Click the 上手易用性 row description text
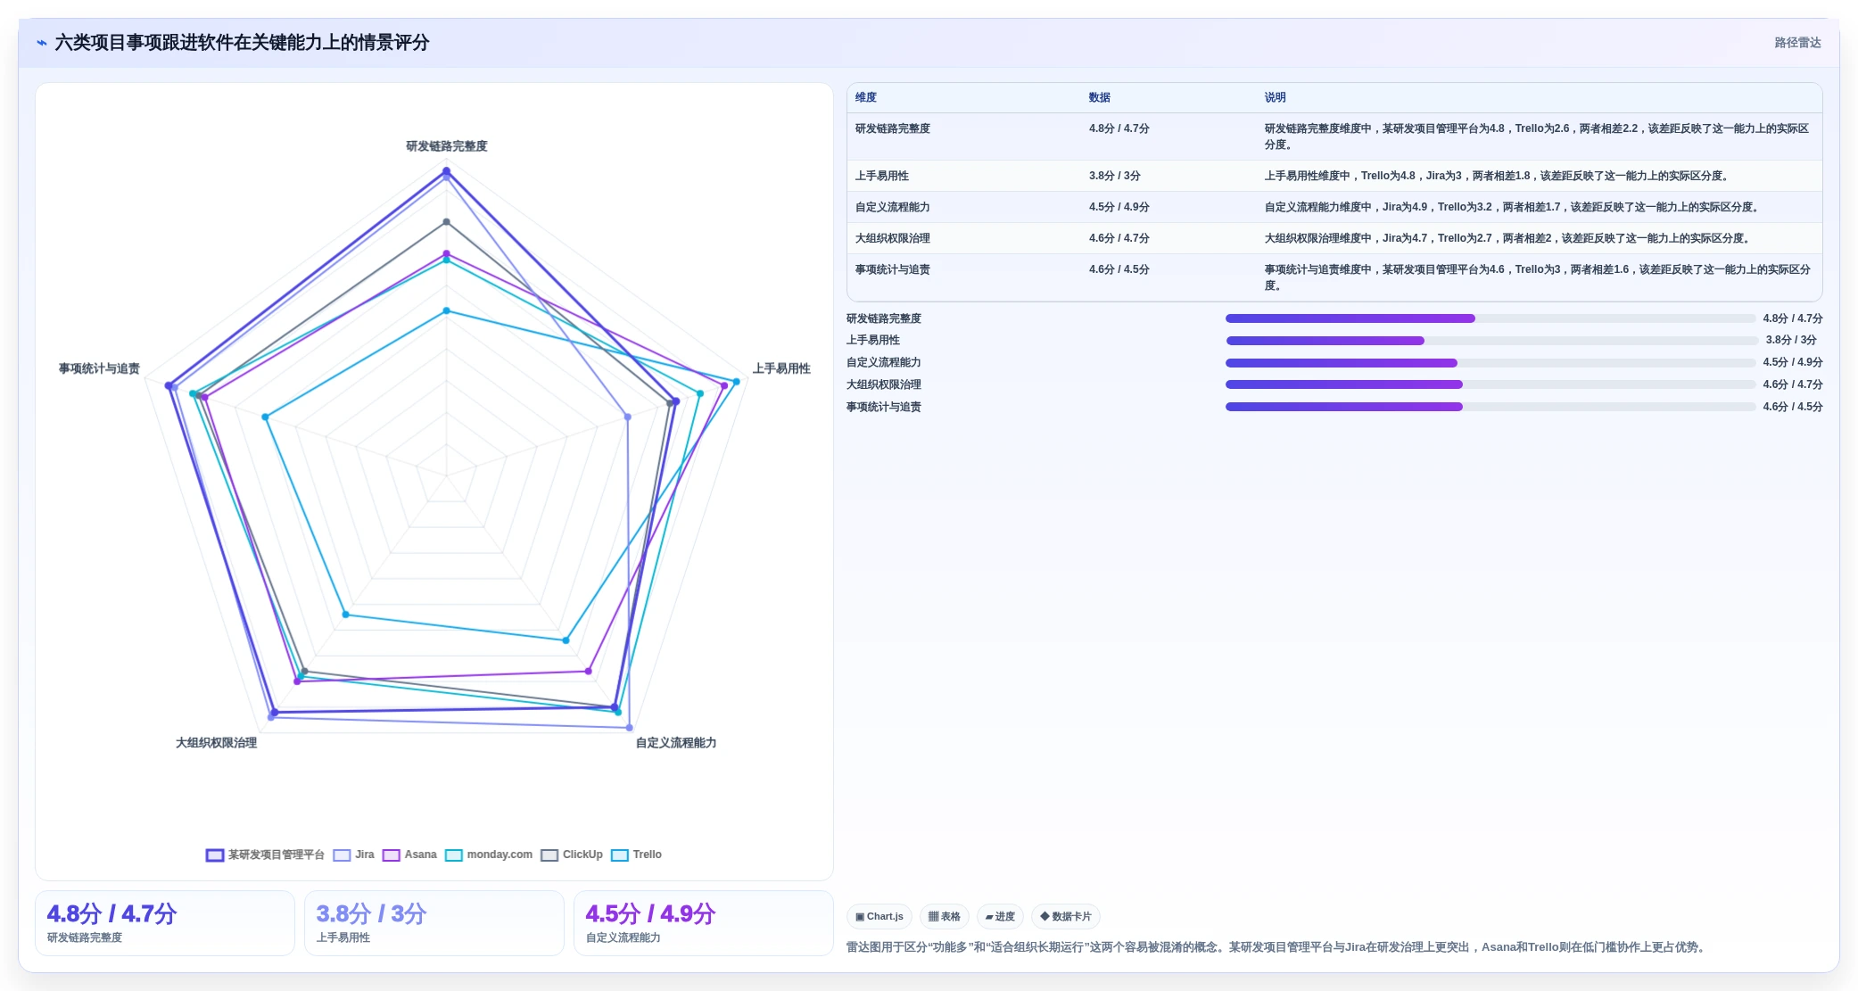 pyautogui.click(x=1499, y=176)
